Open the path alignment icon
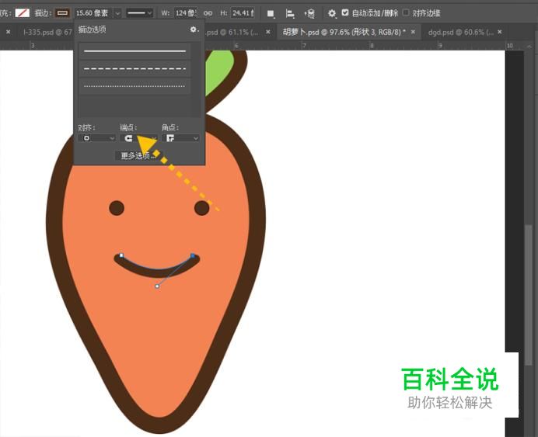 point(290,13)
